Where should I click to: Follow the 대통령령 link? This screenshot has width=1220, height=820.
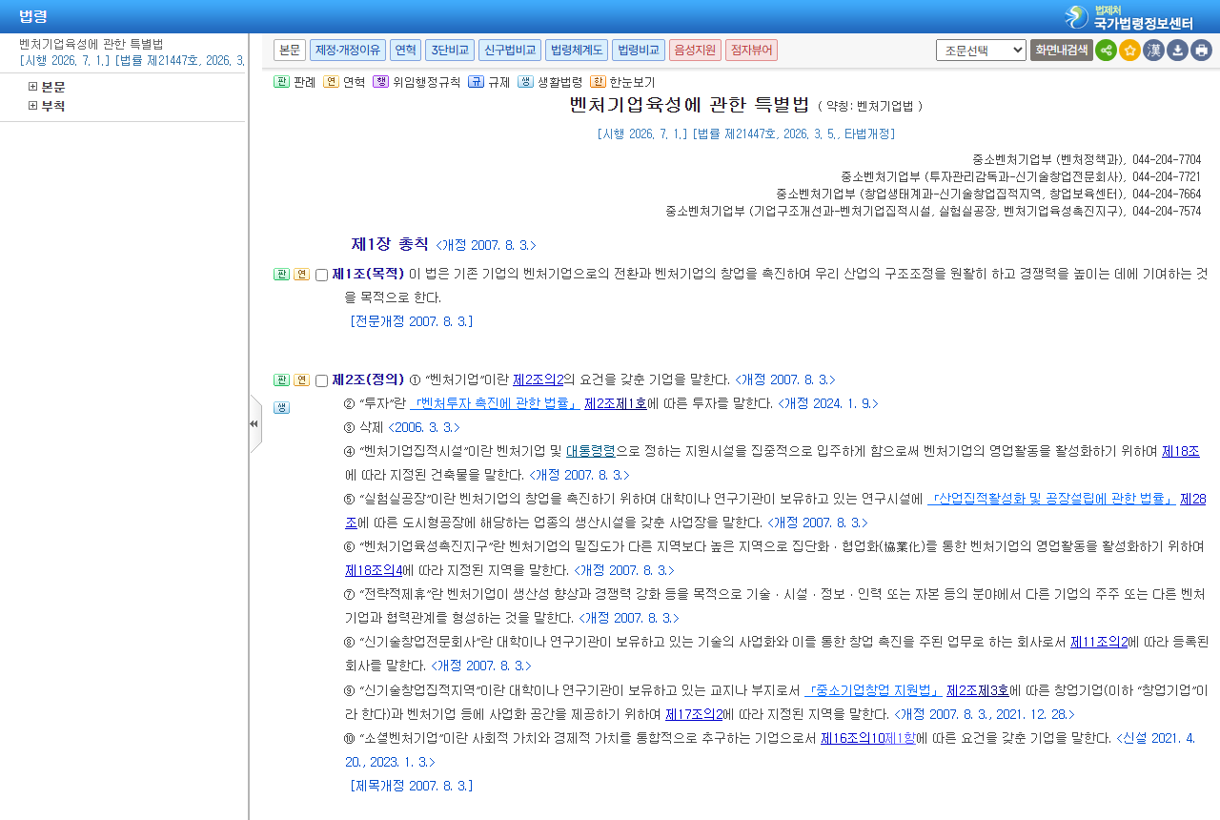click(591, 451)
